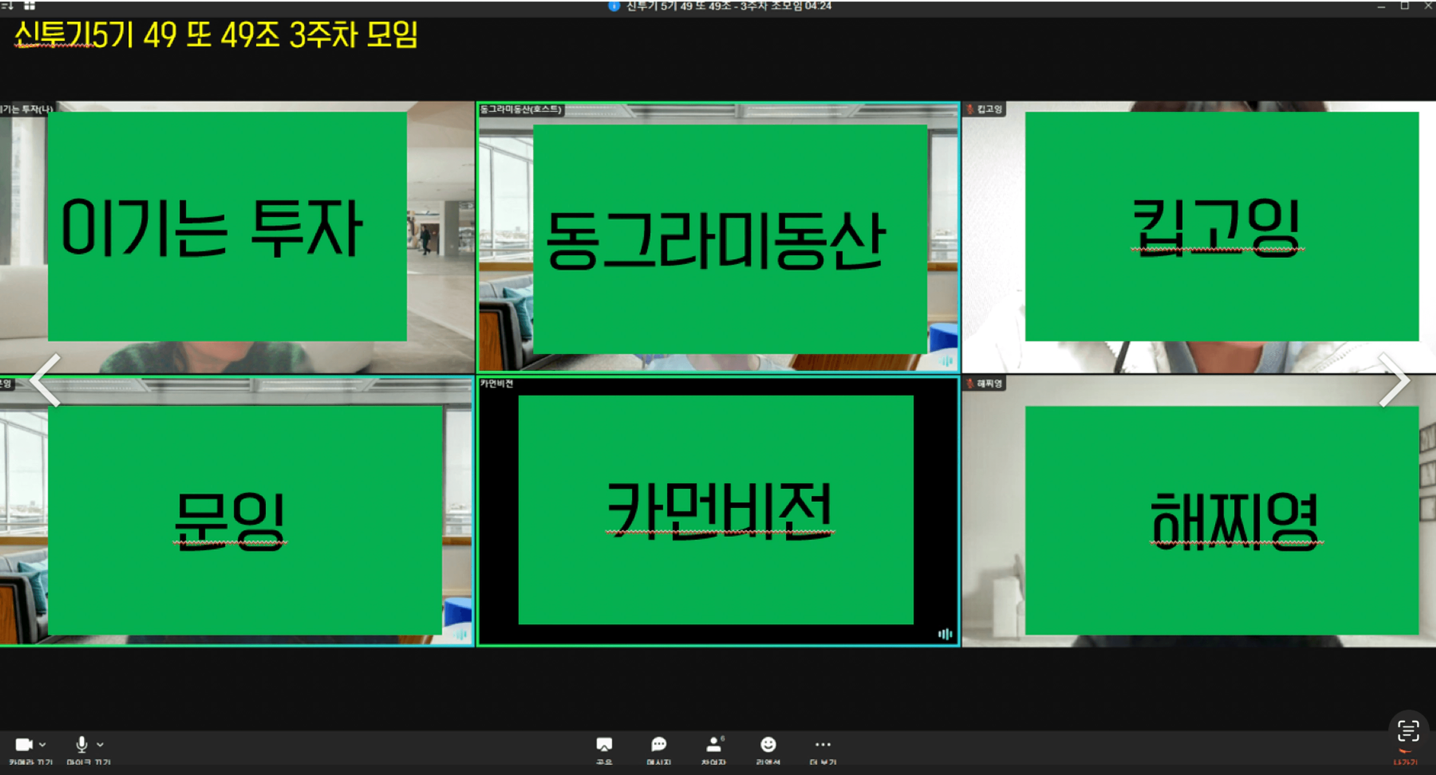Image resolution: width=1436 pixels, height=775 pixels.
Task: Expand microphone options chevron
Action: click(x=100, y=744)
